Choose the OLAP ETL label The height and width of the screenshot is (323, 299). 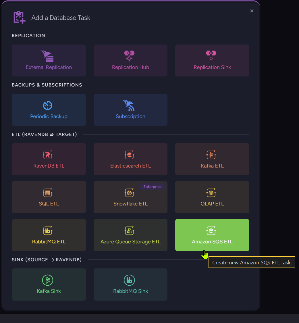click(x=212, y=204)
